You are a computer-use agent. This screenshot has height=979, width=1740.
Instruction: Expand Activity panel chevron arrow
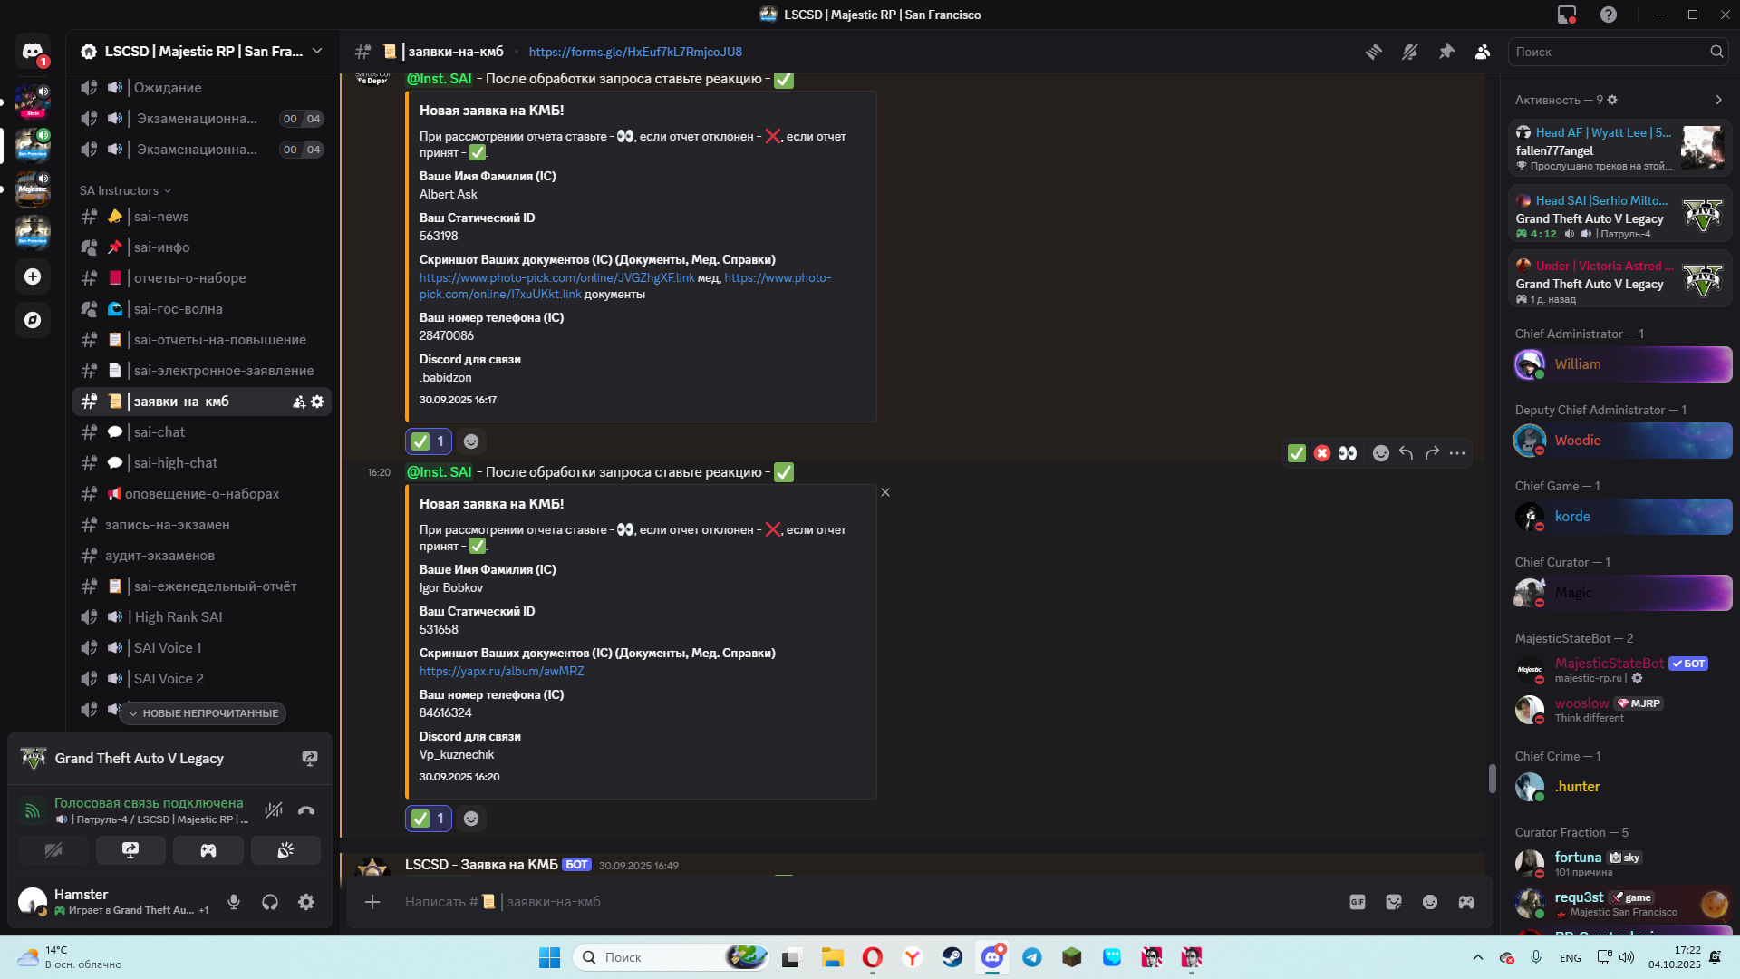click(x=1718, y=100)
